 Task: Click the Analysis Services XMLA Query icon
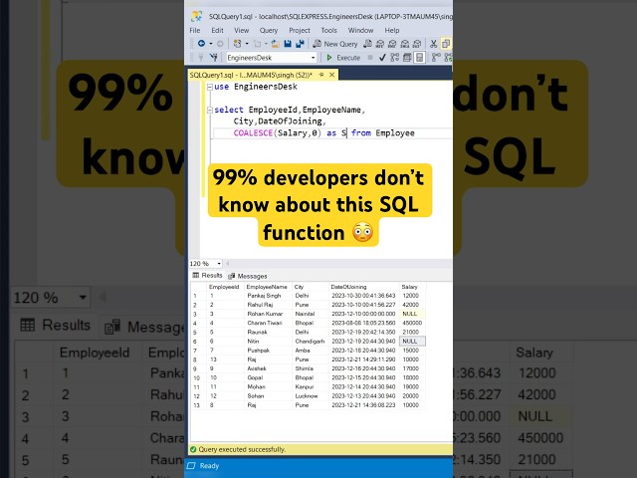(405, 44)
